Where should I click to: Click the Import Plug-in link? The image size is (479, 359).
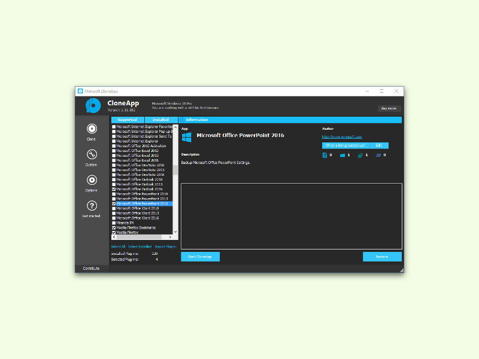point(165,247)
